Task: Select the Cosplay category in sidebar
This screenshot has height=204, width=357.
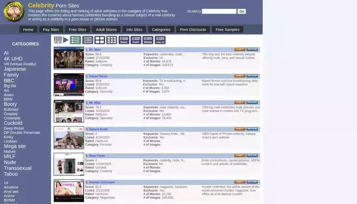Action: click(11, 114)
